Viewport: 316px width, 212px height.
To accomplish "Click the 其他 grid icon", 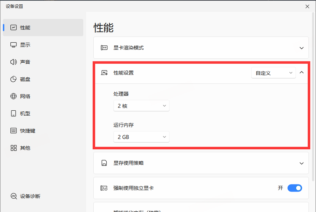I will [14, 148].
